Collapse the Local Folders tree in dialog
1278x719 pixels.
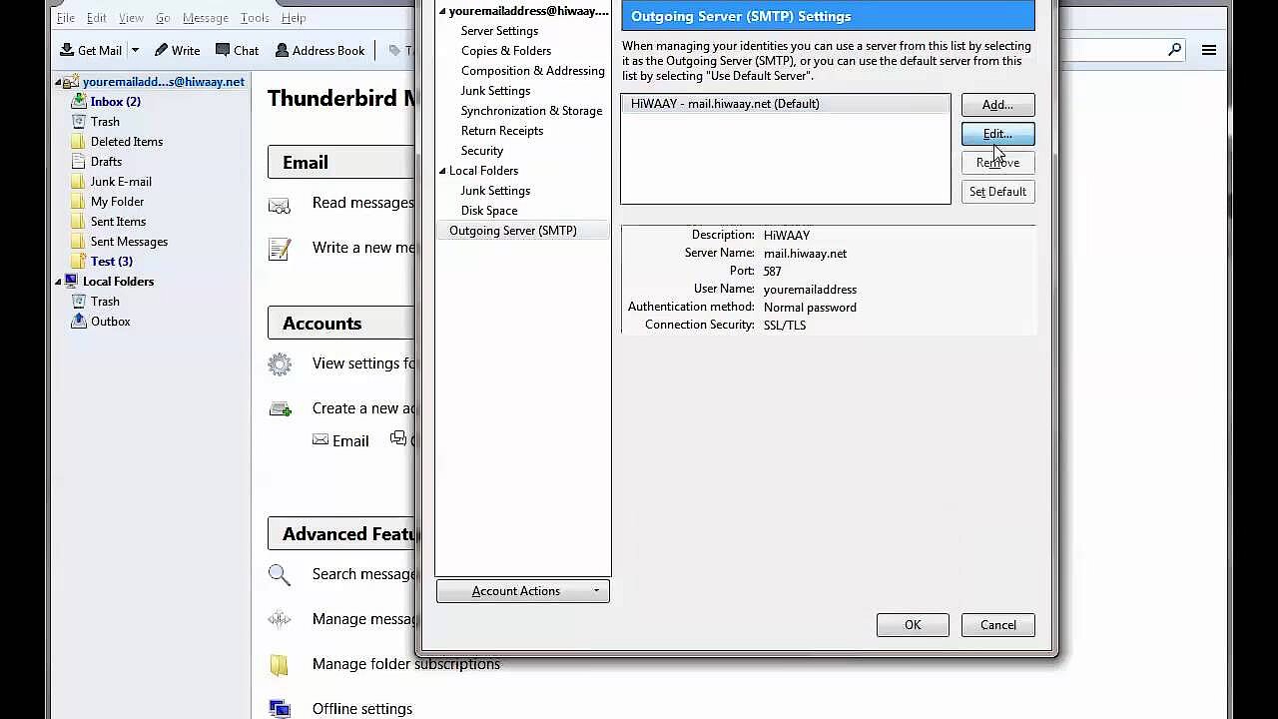442,171
